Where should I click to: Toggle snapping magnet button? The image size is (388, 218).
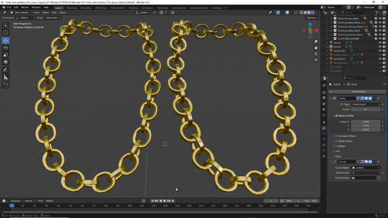pyautogui.click(x=161, y=12)
